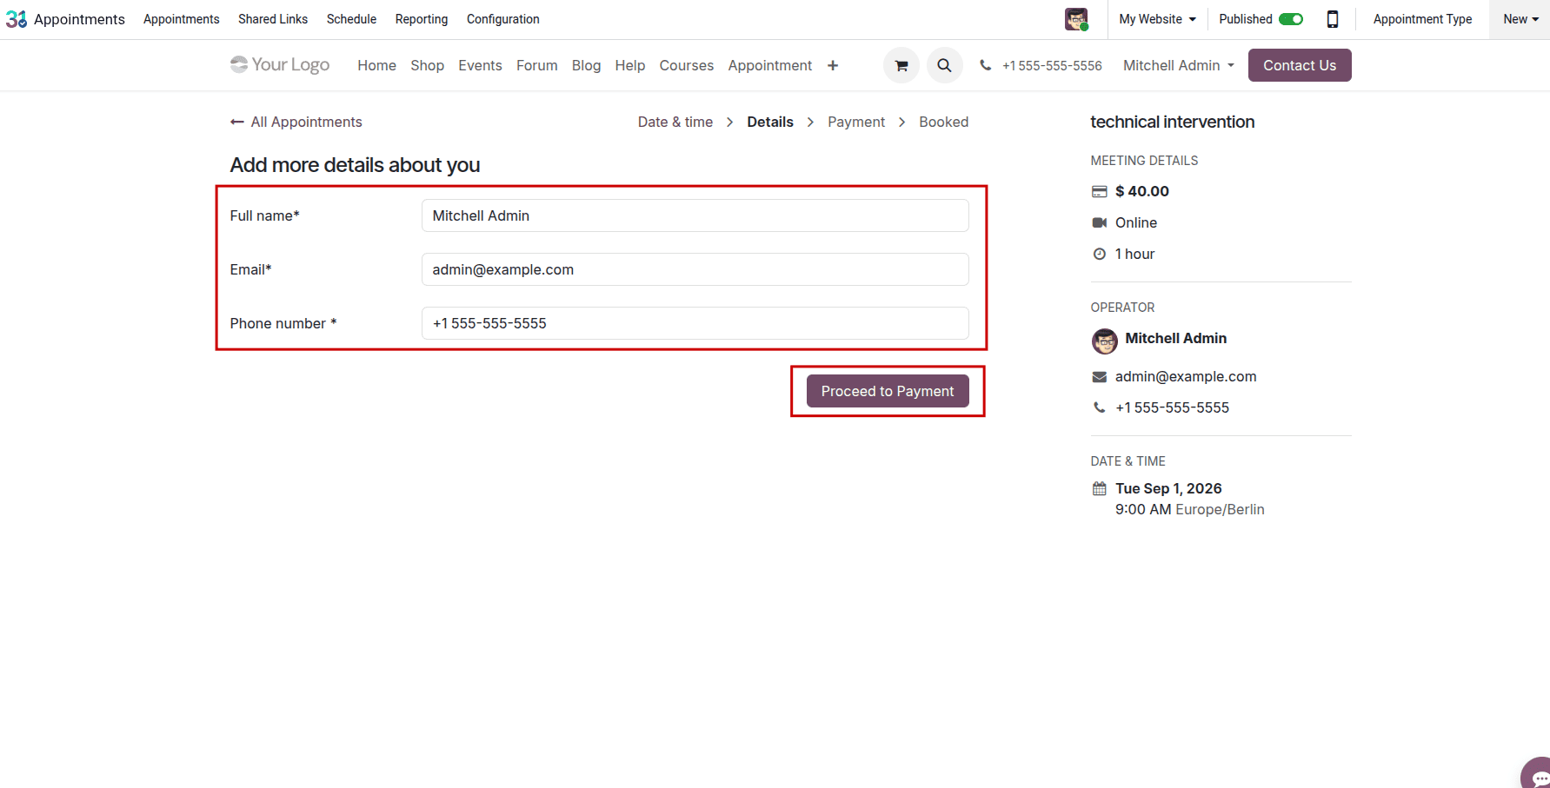
Task: Go to the Help page
Action: (x=629, y=65)
